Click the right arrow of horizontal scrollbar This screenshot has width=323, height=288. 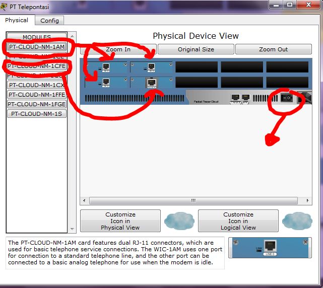307,200
